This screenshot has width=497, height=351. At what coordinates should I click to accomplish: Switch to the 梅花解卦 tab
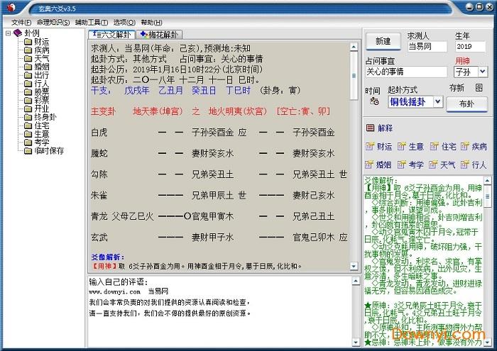pos(160,35)
